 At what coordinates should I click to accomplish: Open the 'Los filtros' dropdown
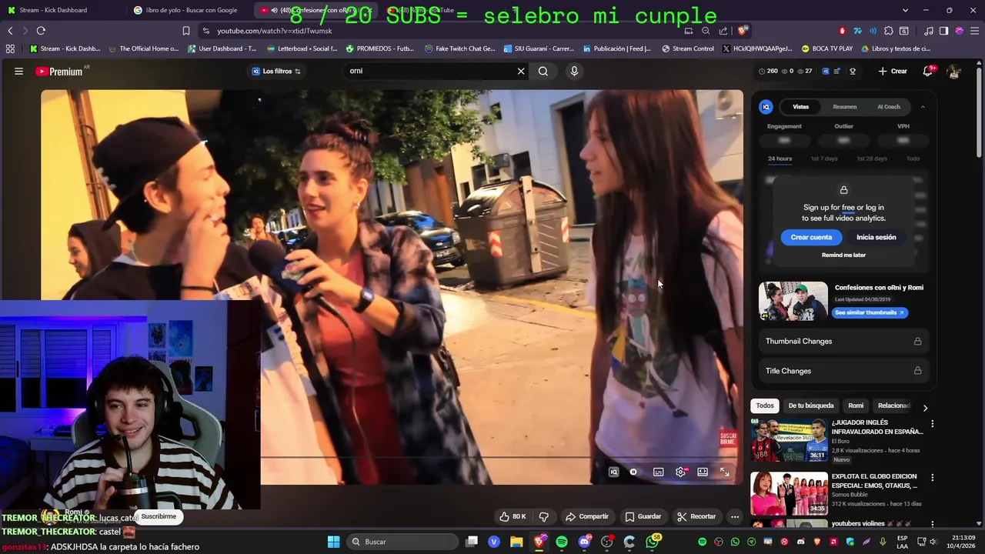coord(276,71)
